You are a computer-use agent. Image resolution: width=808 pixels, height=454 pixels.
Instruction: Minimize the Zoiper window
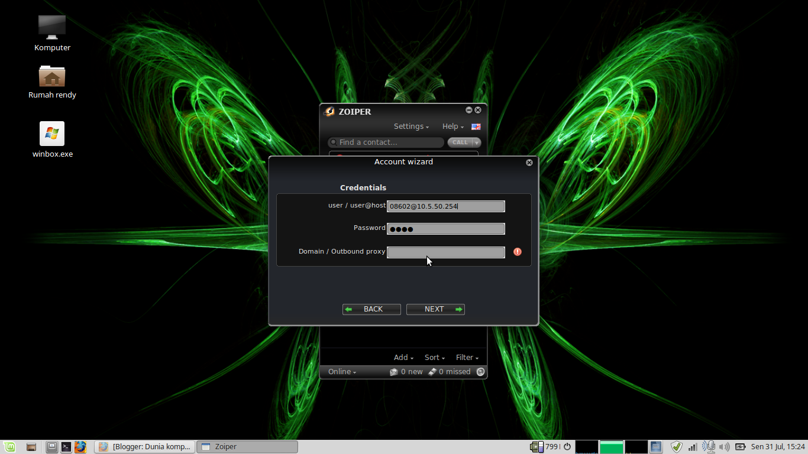click(469, 110)
